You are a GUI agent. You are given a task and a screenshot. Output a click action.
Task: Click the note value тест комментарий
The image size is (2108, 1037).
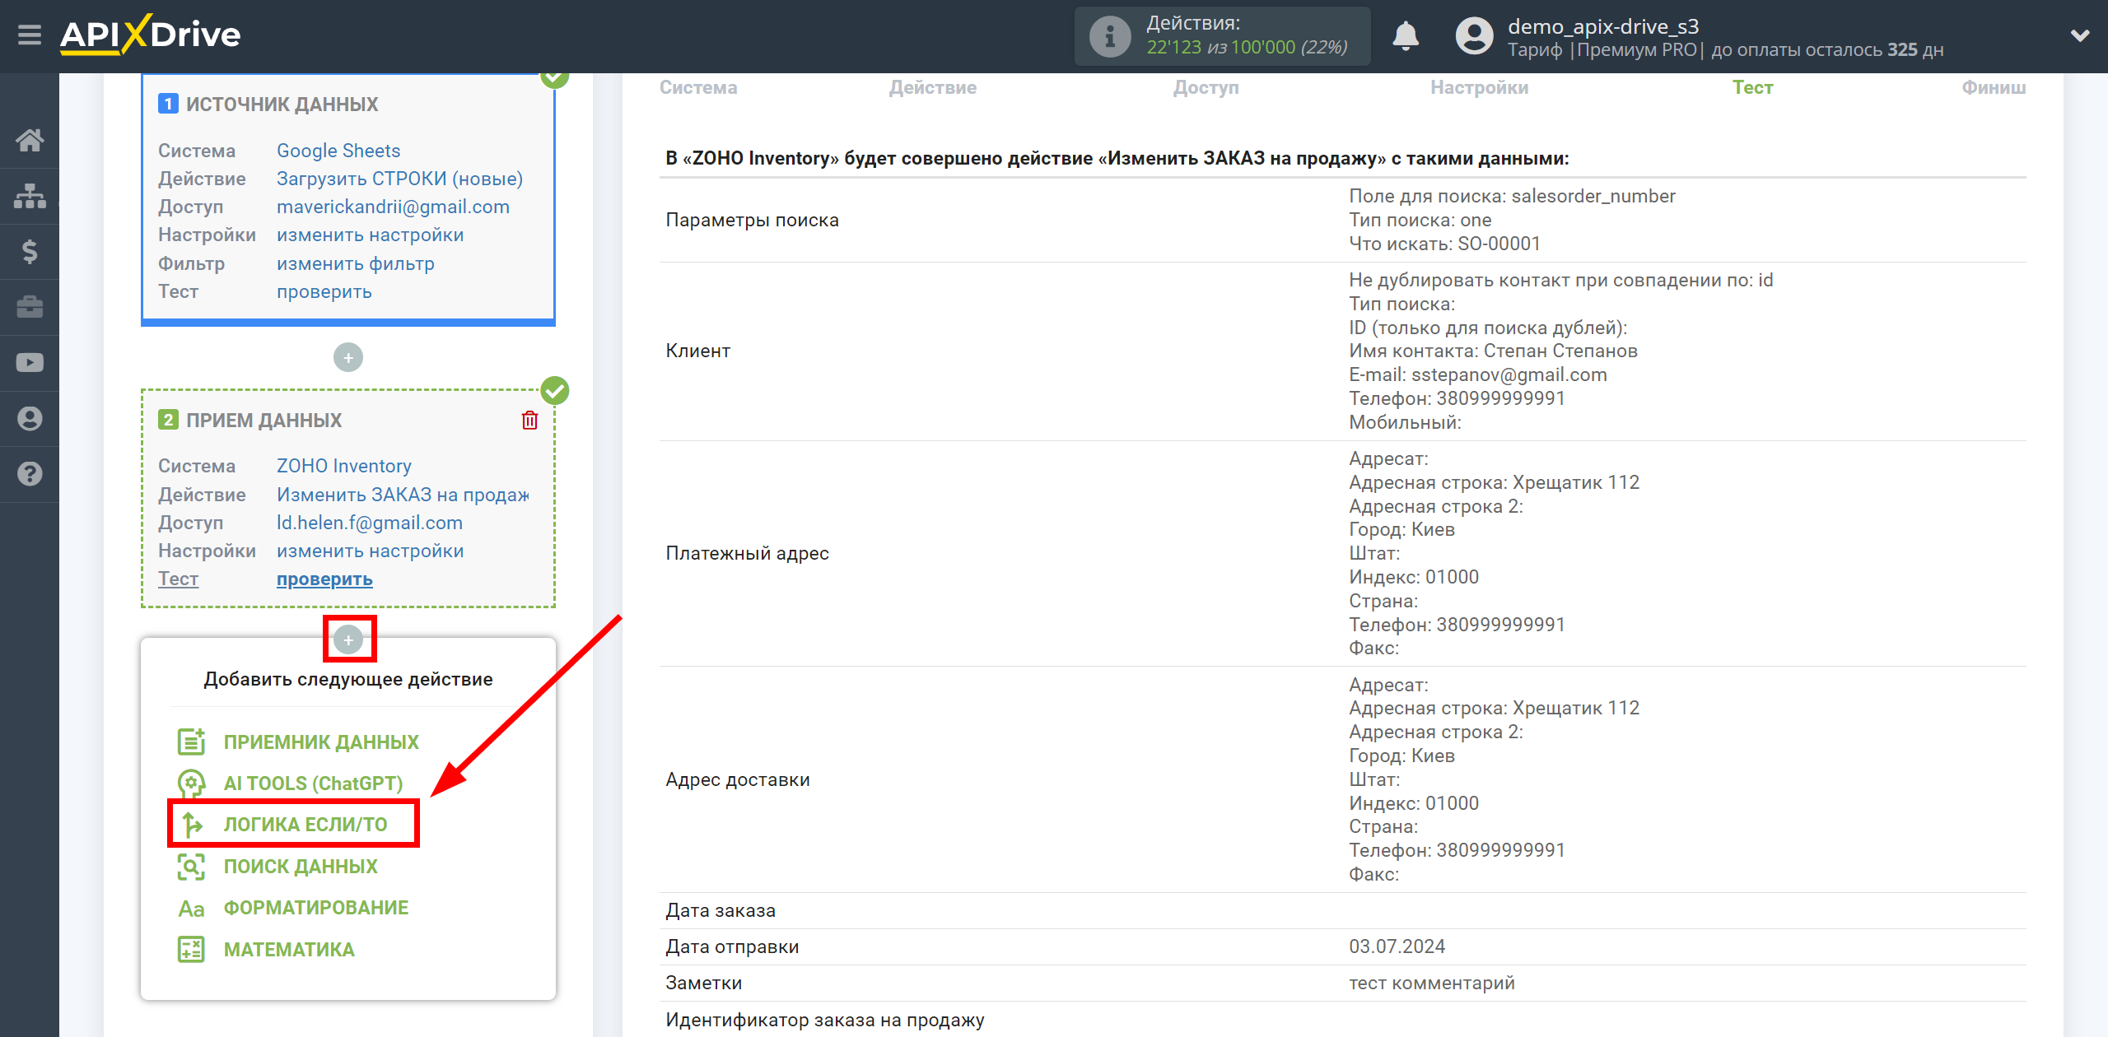[1431, 983]
